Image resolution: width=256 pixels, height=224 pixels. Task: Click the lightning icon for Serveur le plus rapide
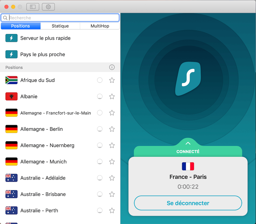[11, 38]
